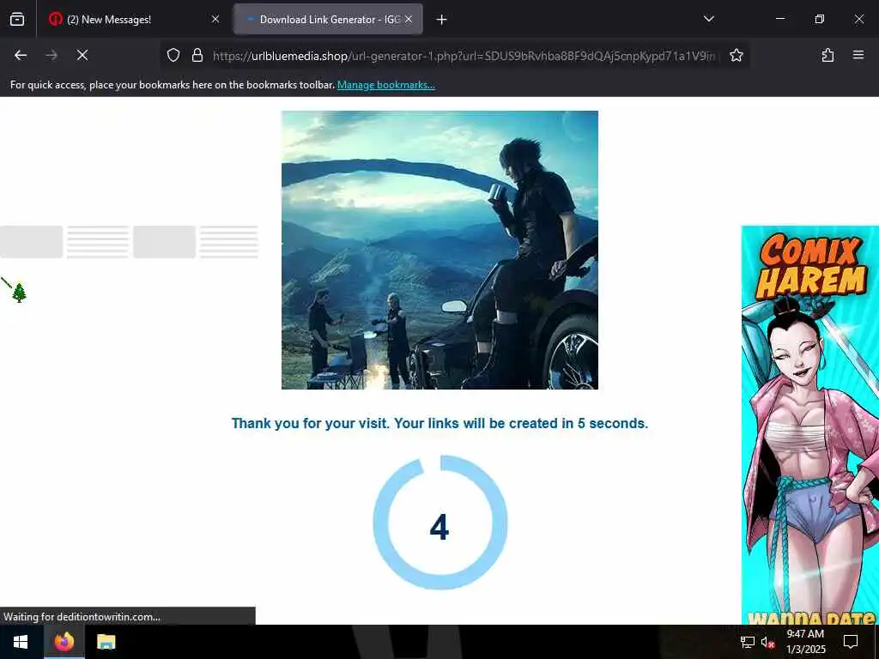Click the small Christmas tree icon
Screen dimensions: 879x659
coord(19,293)
